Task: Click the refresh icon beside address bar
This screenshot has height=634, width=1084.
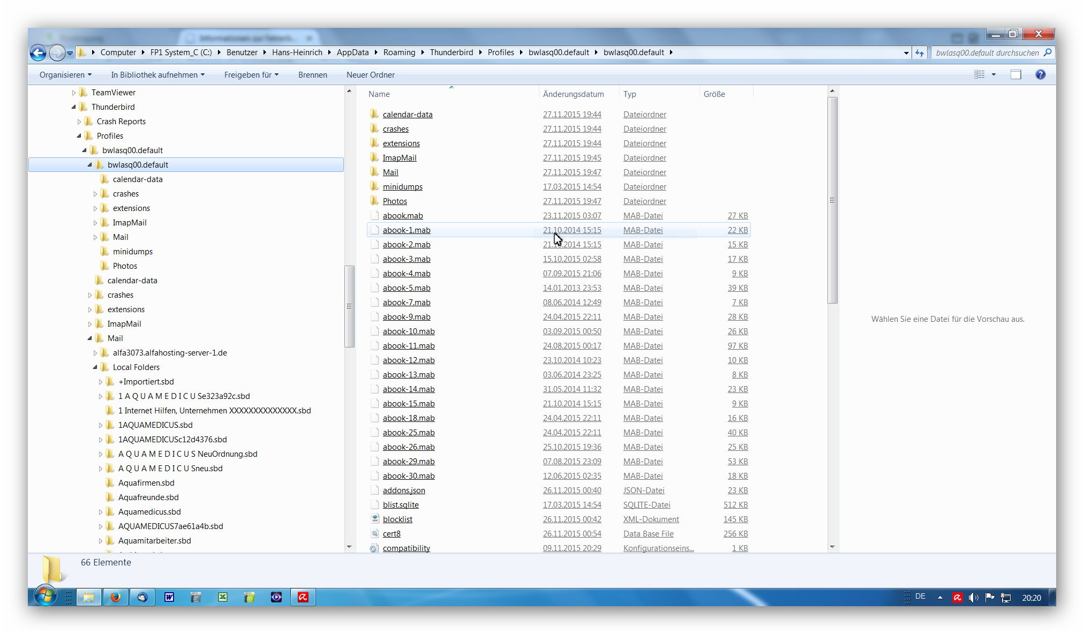Action: [x=920, y=52]
